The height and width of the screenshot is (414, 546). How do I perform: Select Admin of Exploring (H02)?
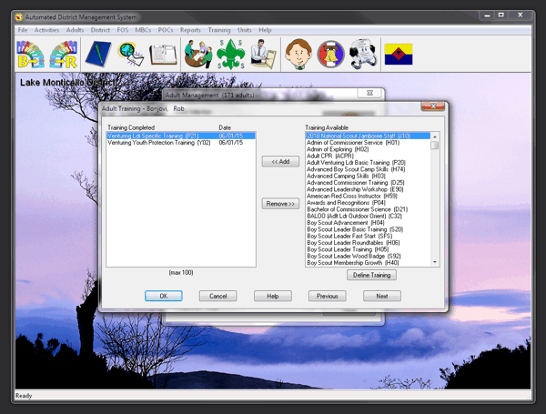(x=368, y=149)
